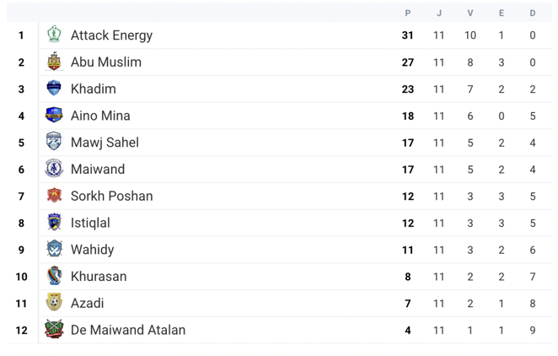Open the Attack Energy team name link
The height and width of the screenshot is (356, 558).
(x=111, y=35)
